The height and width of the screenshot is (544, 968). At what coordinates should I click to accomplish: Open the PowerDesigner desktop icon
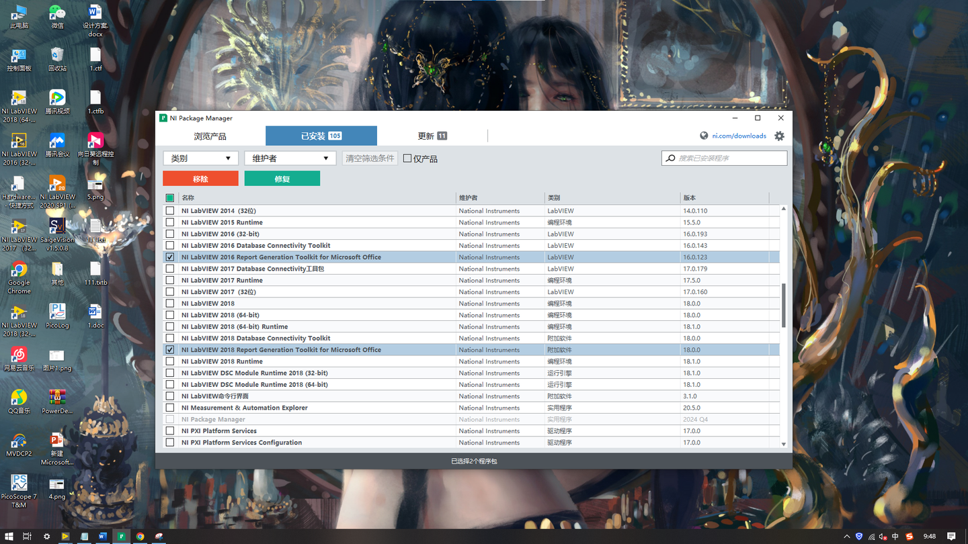click(57, 402)
